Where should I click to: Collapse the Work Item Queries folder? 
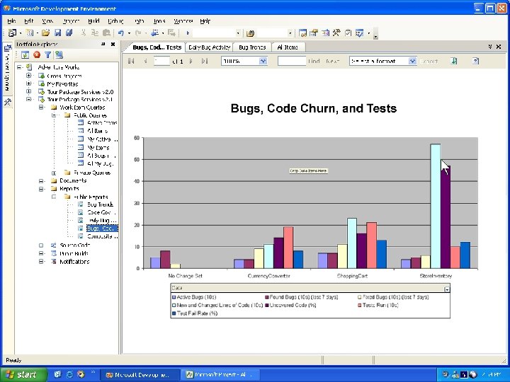[41, 108]
